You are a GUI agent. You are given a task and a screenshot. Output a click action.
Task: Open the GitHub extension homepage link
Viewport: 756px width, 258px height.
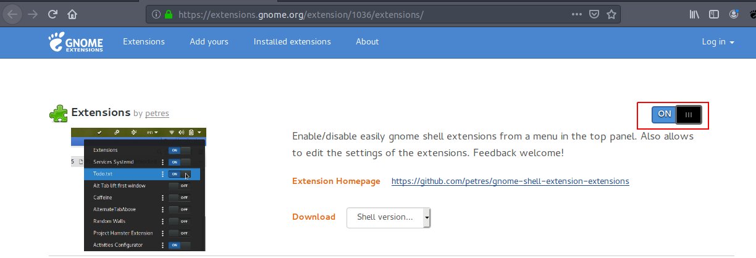click(510, 181)
